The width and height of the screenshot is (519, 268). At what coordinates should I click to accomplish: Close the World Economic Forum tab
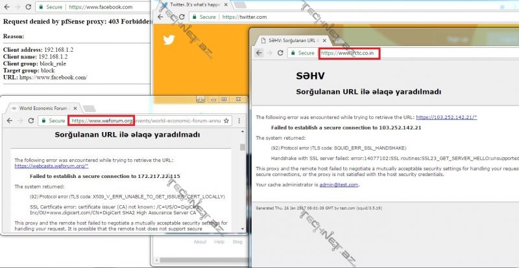pyautogui.click(x=75, y=108)
